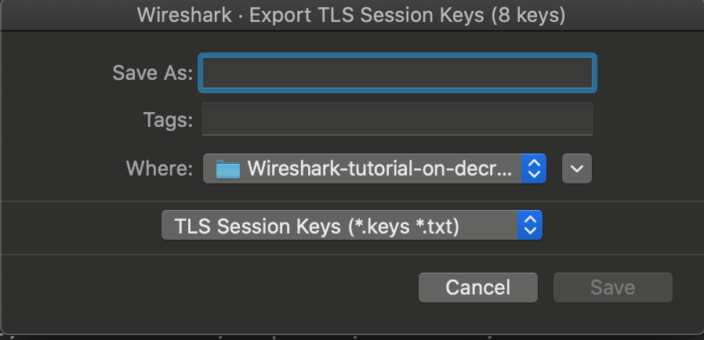Click the "Where:" label
The height and width of the screenshot is (340, 704).
[x=161, y=168]
